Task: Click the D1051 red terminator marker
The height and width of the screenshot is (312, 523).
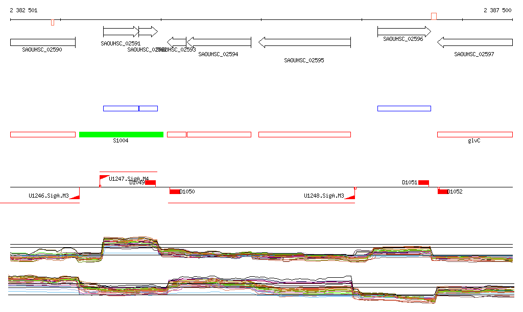Action: click(x=423, y=182)
